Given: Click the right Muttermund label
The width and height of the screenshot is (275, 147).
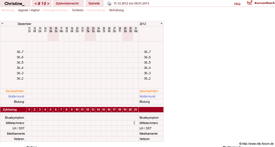Looking at the screenshot, I should pyautogui.click(x=147, y=96).
